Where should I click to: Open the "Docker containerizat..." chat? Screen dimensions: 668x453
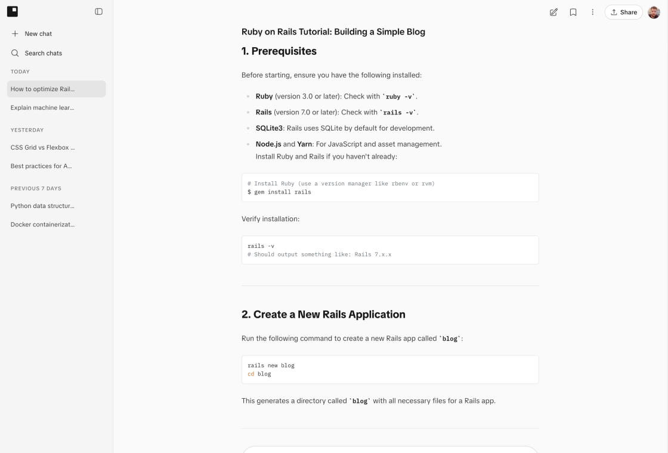coord(56,224)
